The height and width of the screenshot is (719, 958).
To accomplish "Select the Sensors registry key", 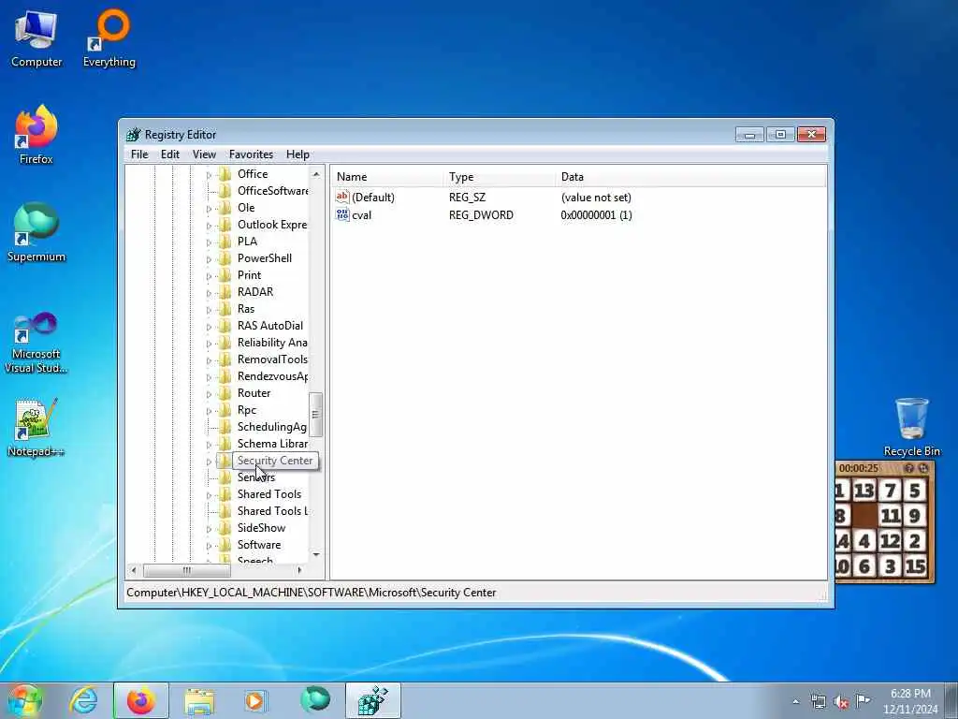I will click(x=256, y=477).
